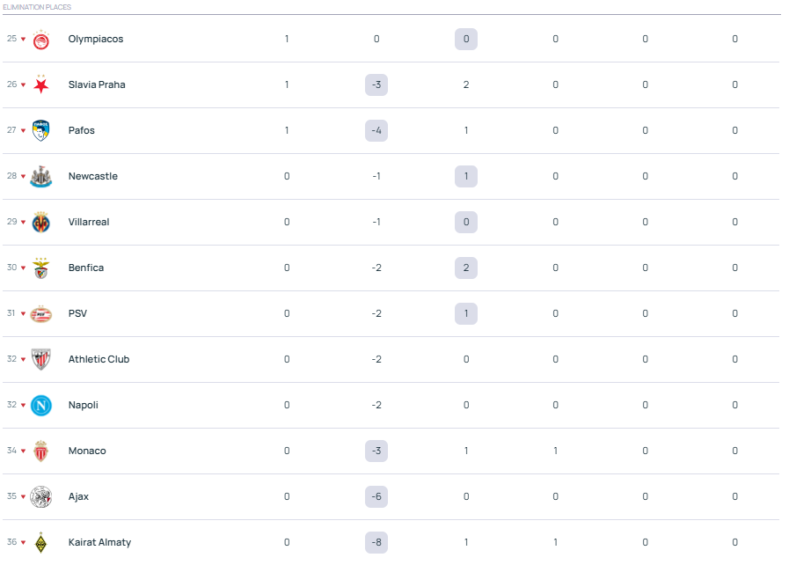Select the Pafos team badge
The image size is (789, 565).
point(41,131)
